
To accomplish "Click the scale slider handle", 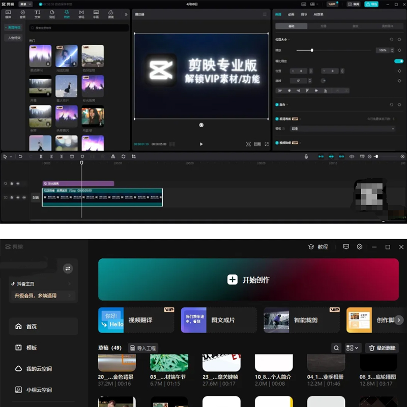I will (312, 50).
